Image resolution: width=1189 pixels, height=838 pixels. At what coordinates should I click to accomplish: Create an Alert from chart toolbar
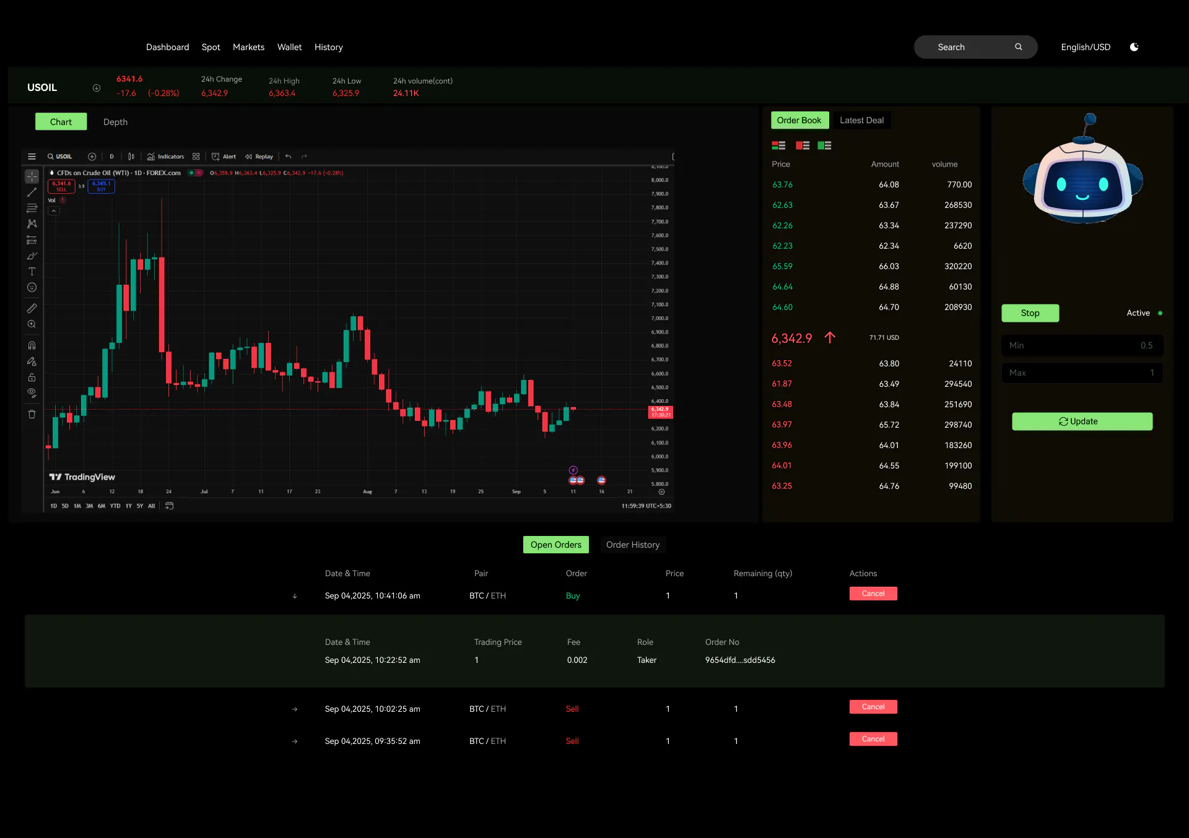click(x=224, y=157)
